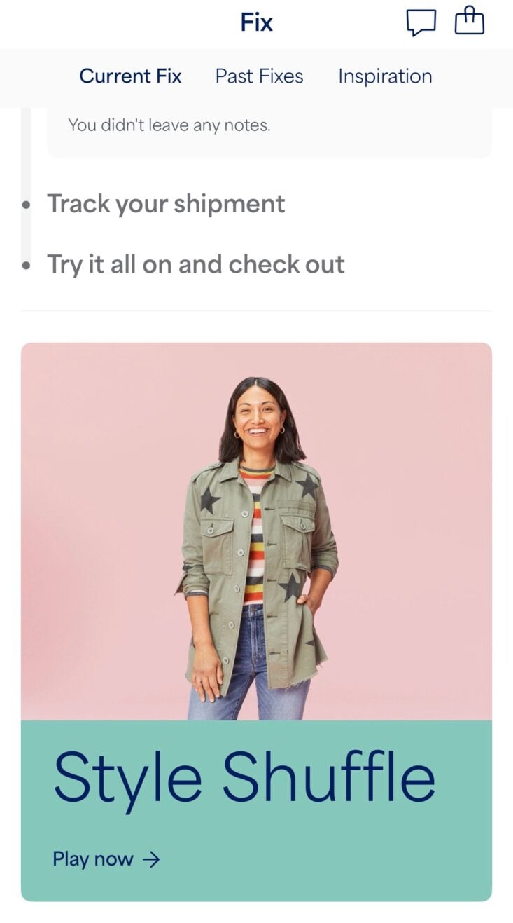Open the Track your shipment step
This screenshot has width=513, height=923.
166,204
